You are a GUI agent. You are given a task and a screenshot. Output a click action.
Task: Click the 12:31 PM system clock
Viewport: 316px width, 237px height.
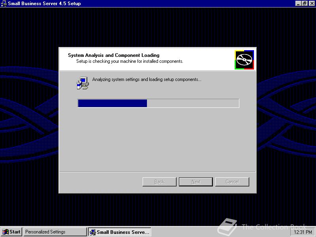coord(303,232)
